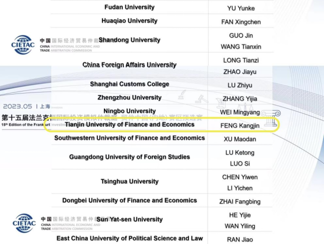
Task: Select the name 'LONG Tianzi'
Action: click(241, 60)
